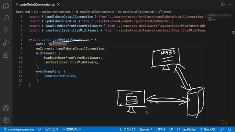This screenshot has width=235, height=132.
Task: Click the vertical editor scrollbar
Action: [233, 70]
